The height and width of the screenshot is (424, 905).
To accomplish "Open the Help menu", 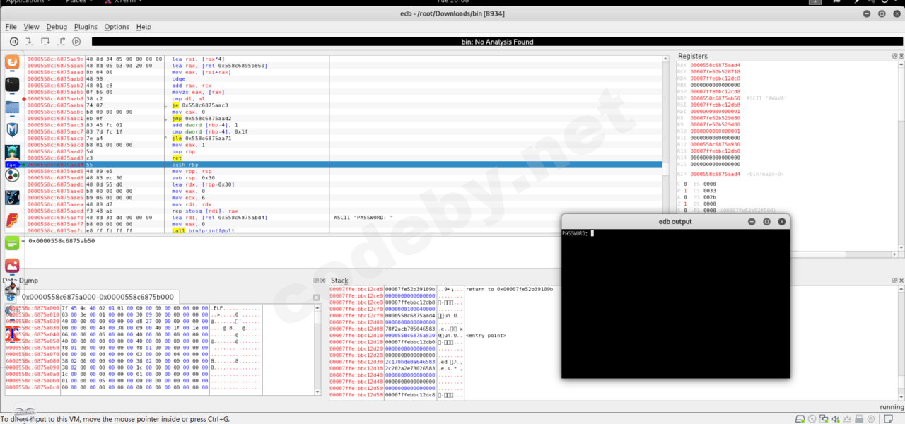I will (x=144, y=27).
